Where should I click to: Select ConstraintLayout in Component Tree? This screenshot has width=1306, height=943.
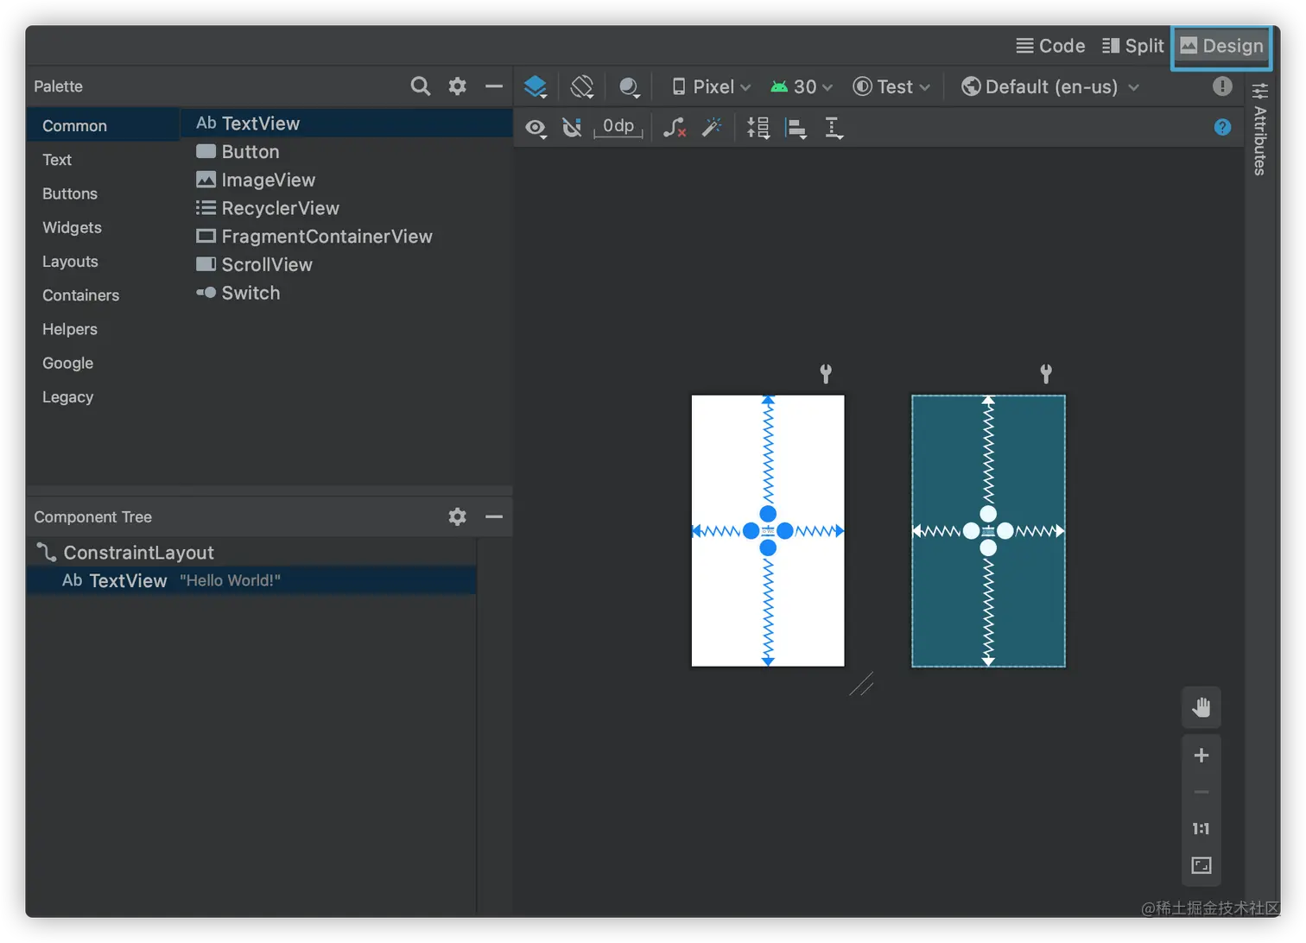(138, 553)
